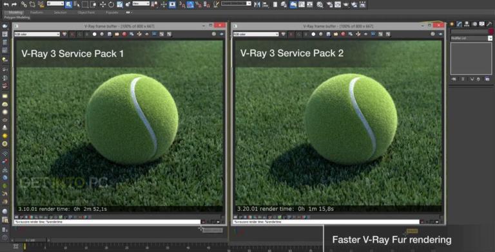This screenshot has height=252, width=495.
Task: Select rectangular selection region tool
Action: tap(85, 4)
